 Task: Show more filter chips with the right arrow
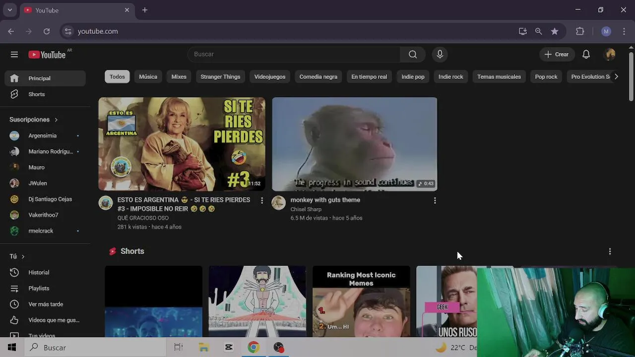pyautogui.click(x=616, y=77)
